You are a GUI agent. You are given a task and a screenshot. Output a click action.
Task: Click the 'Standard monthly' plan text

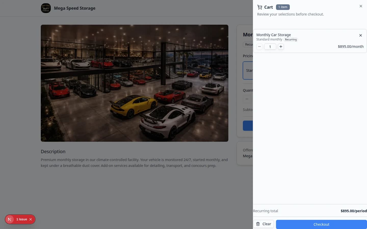tap(269, 39)
